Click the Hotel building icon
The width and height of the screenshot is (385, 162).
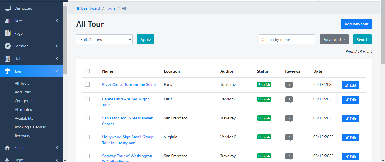coord(8,58)
